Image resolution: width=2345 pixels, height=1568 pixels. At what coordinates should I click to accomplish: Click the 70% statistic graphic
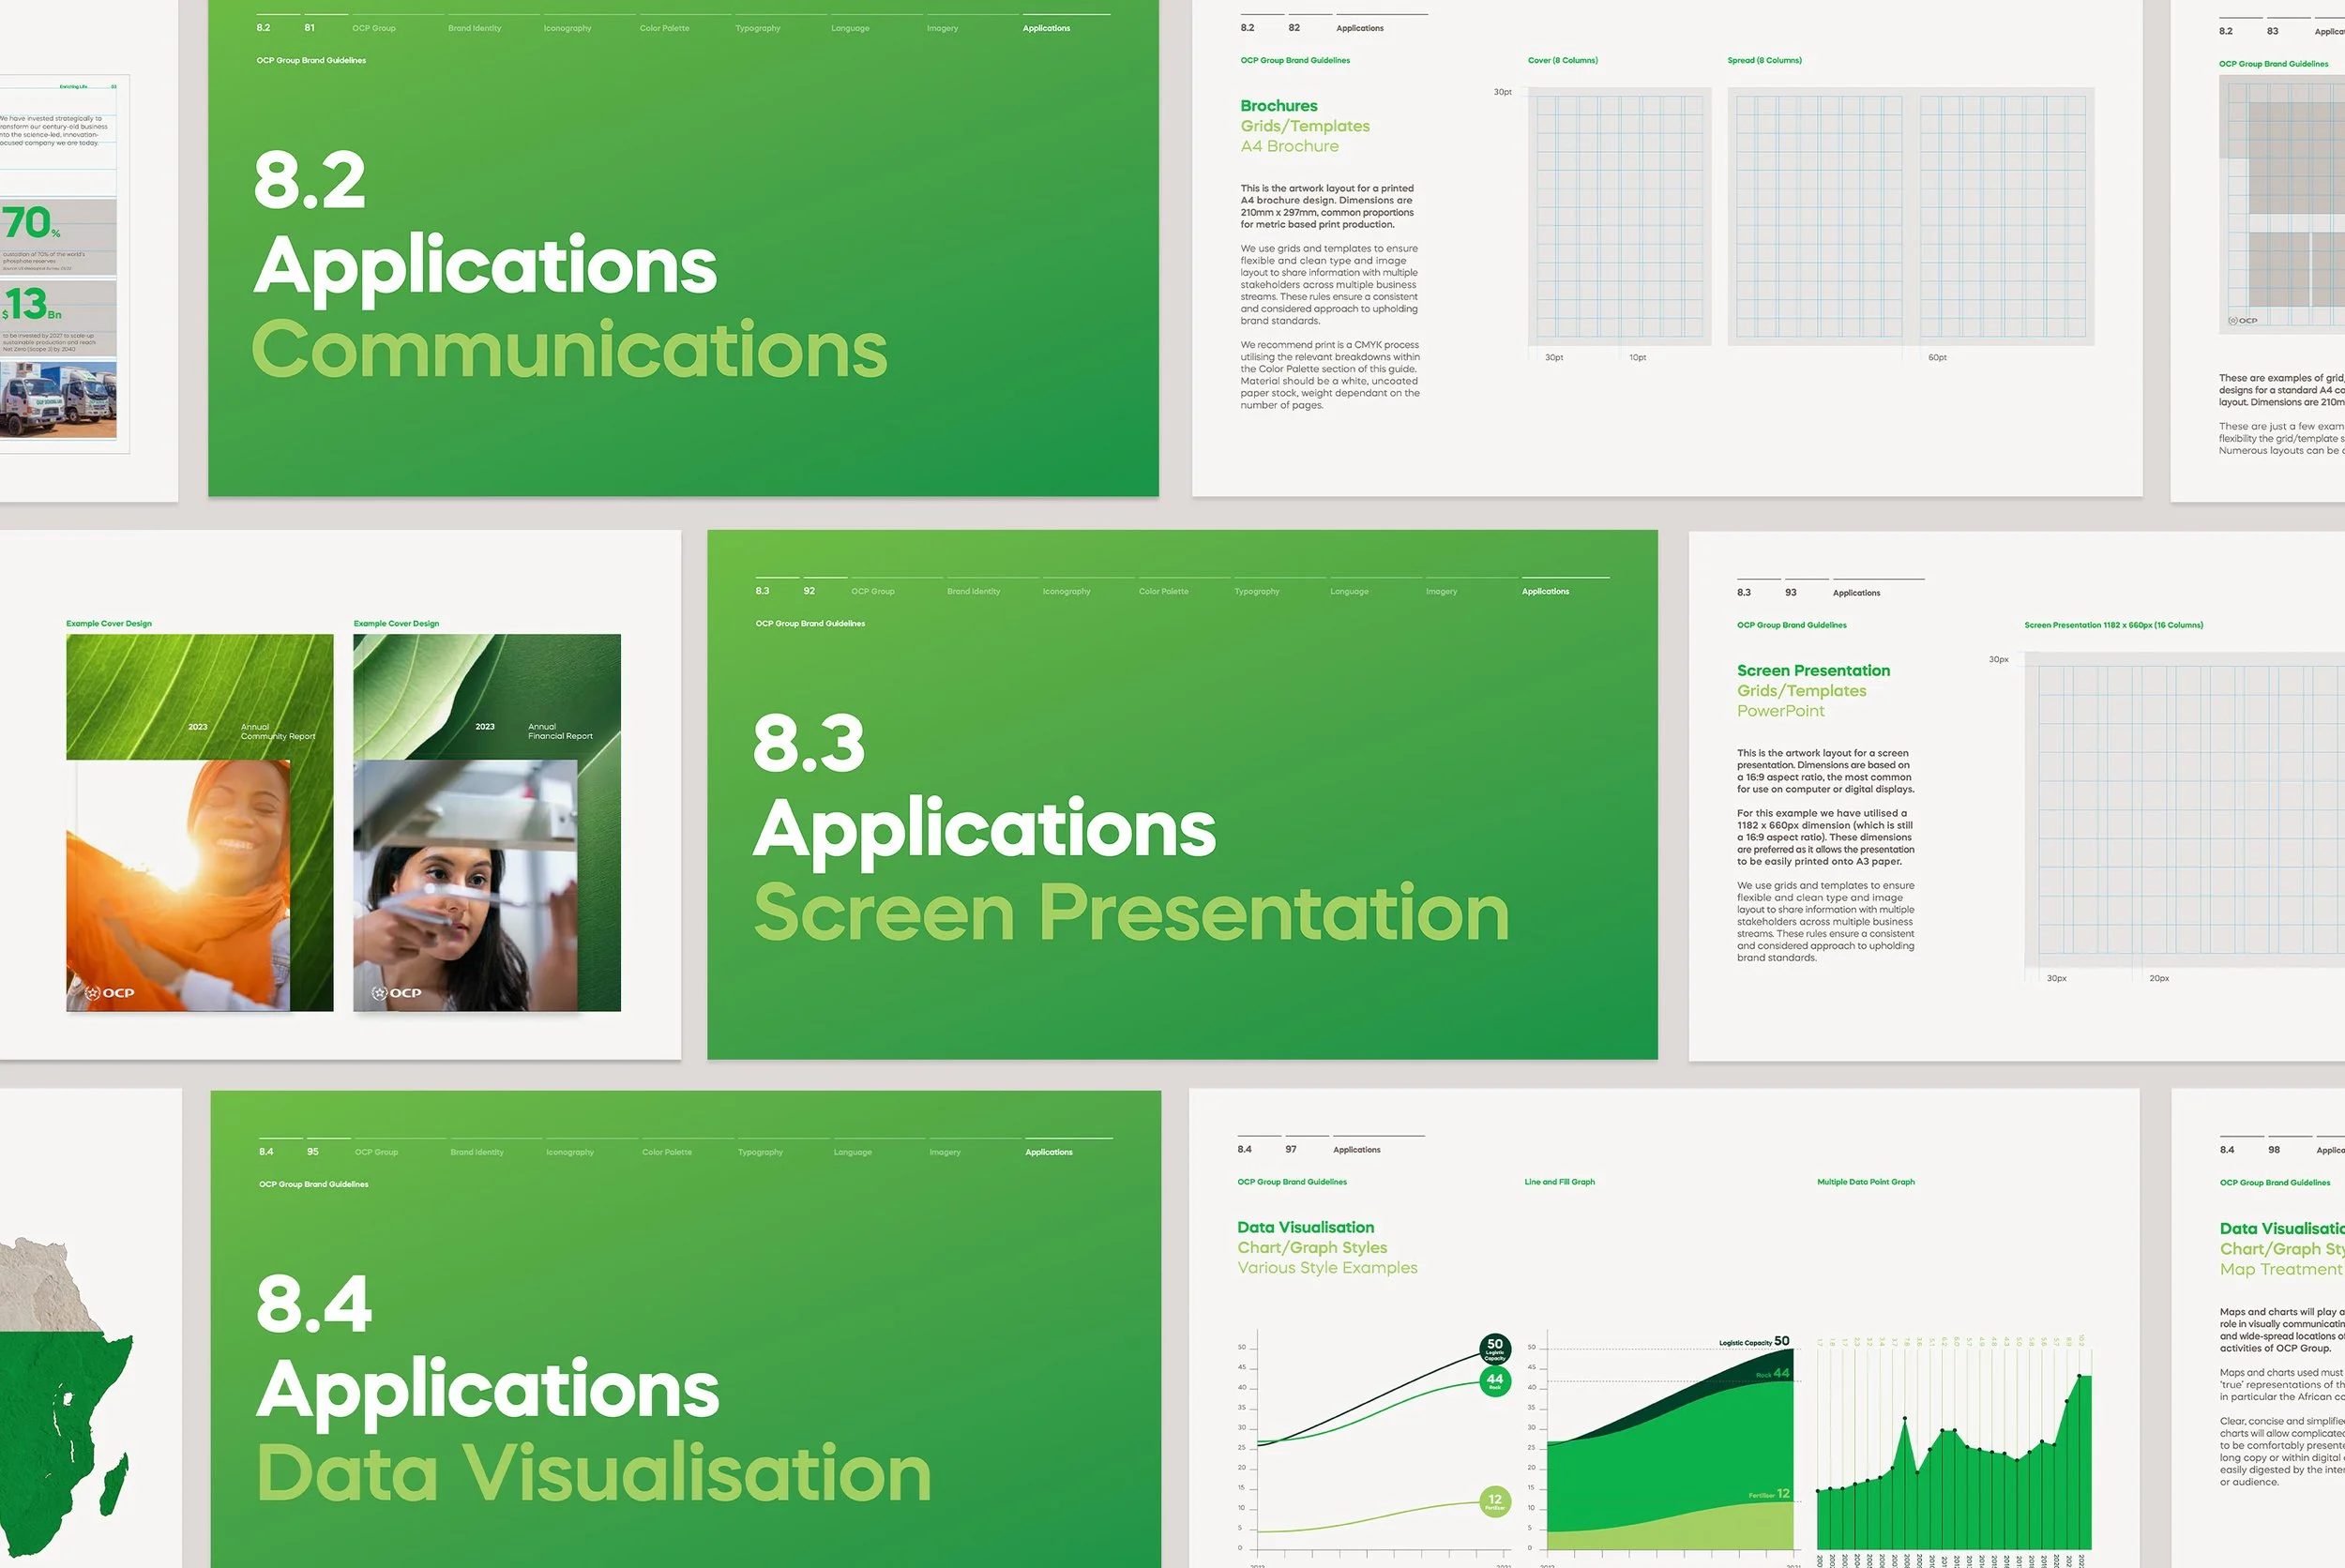click(x=30, y=223)
